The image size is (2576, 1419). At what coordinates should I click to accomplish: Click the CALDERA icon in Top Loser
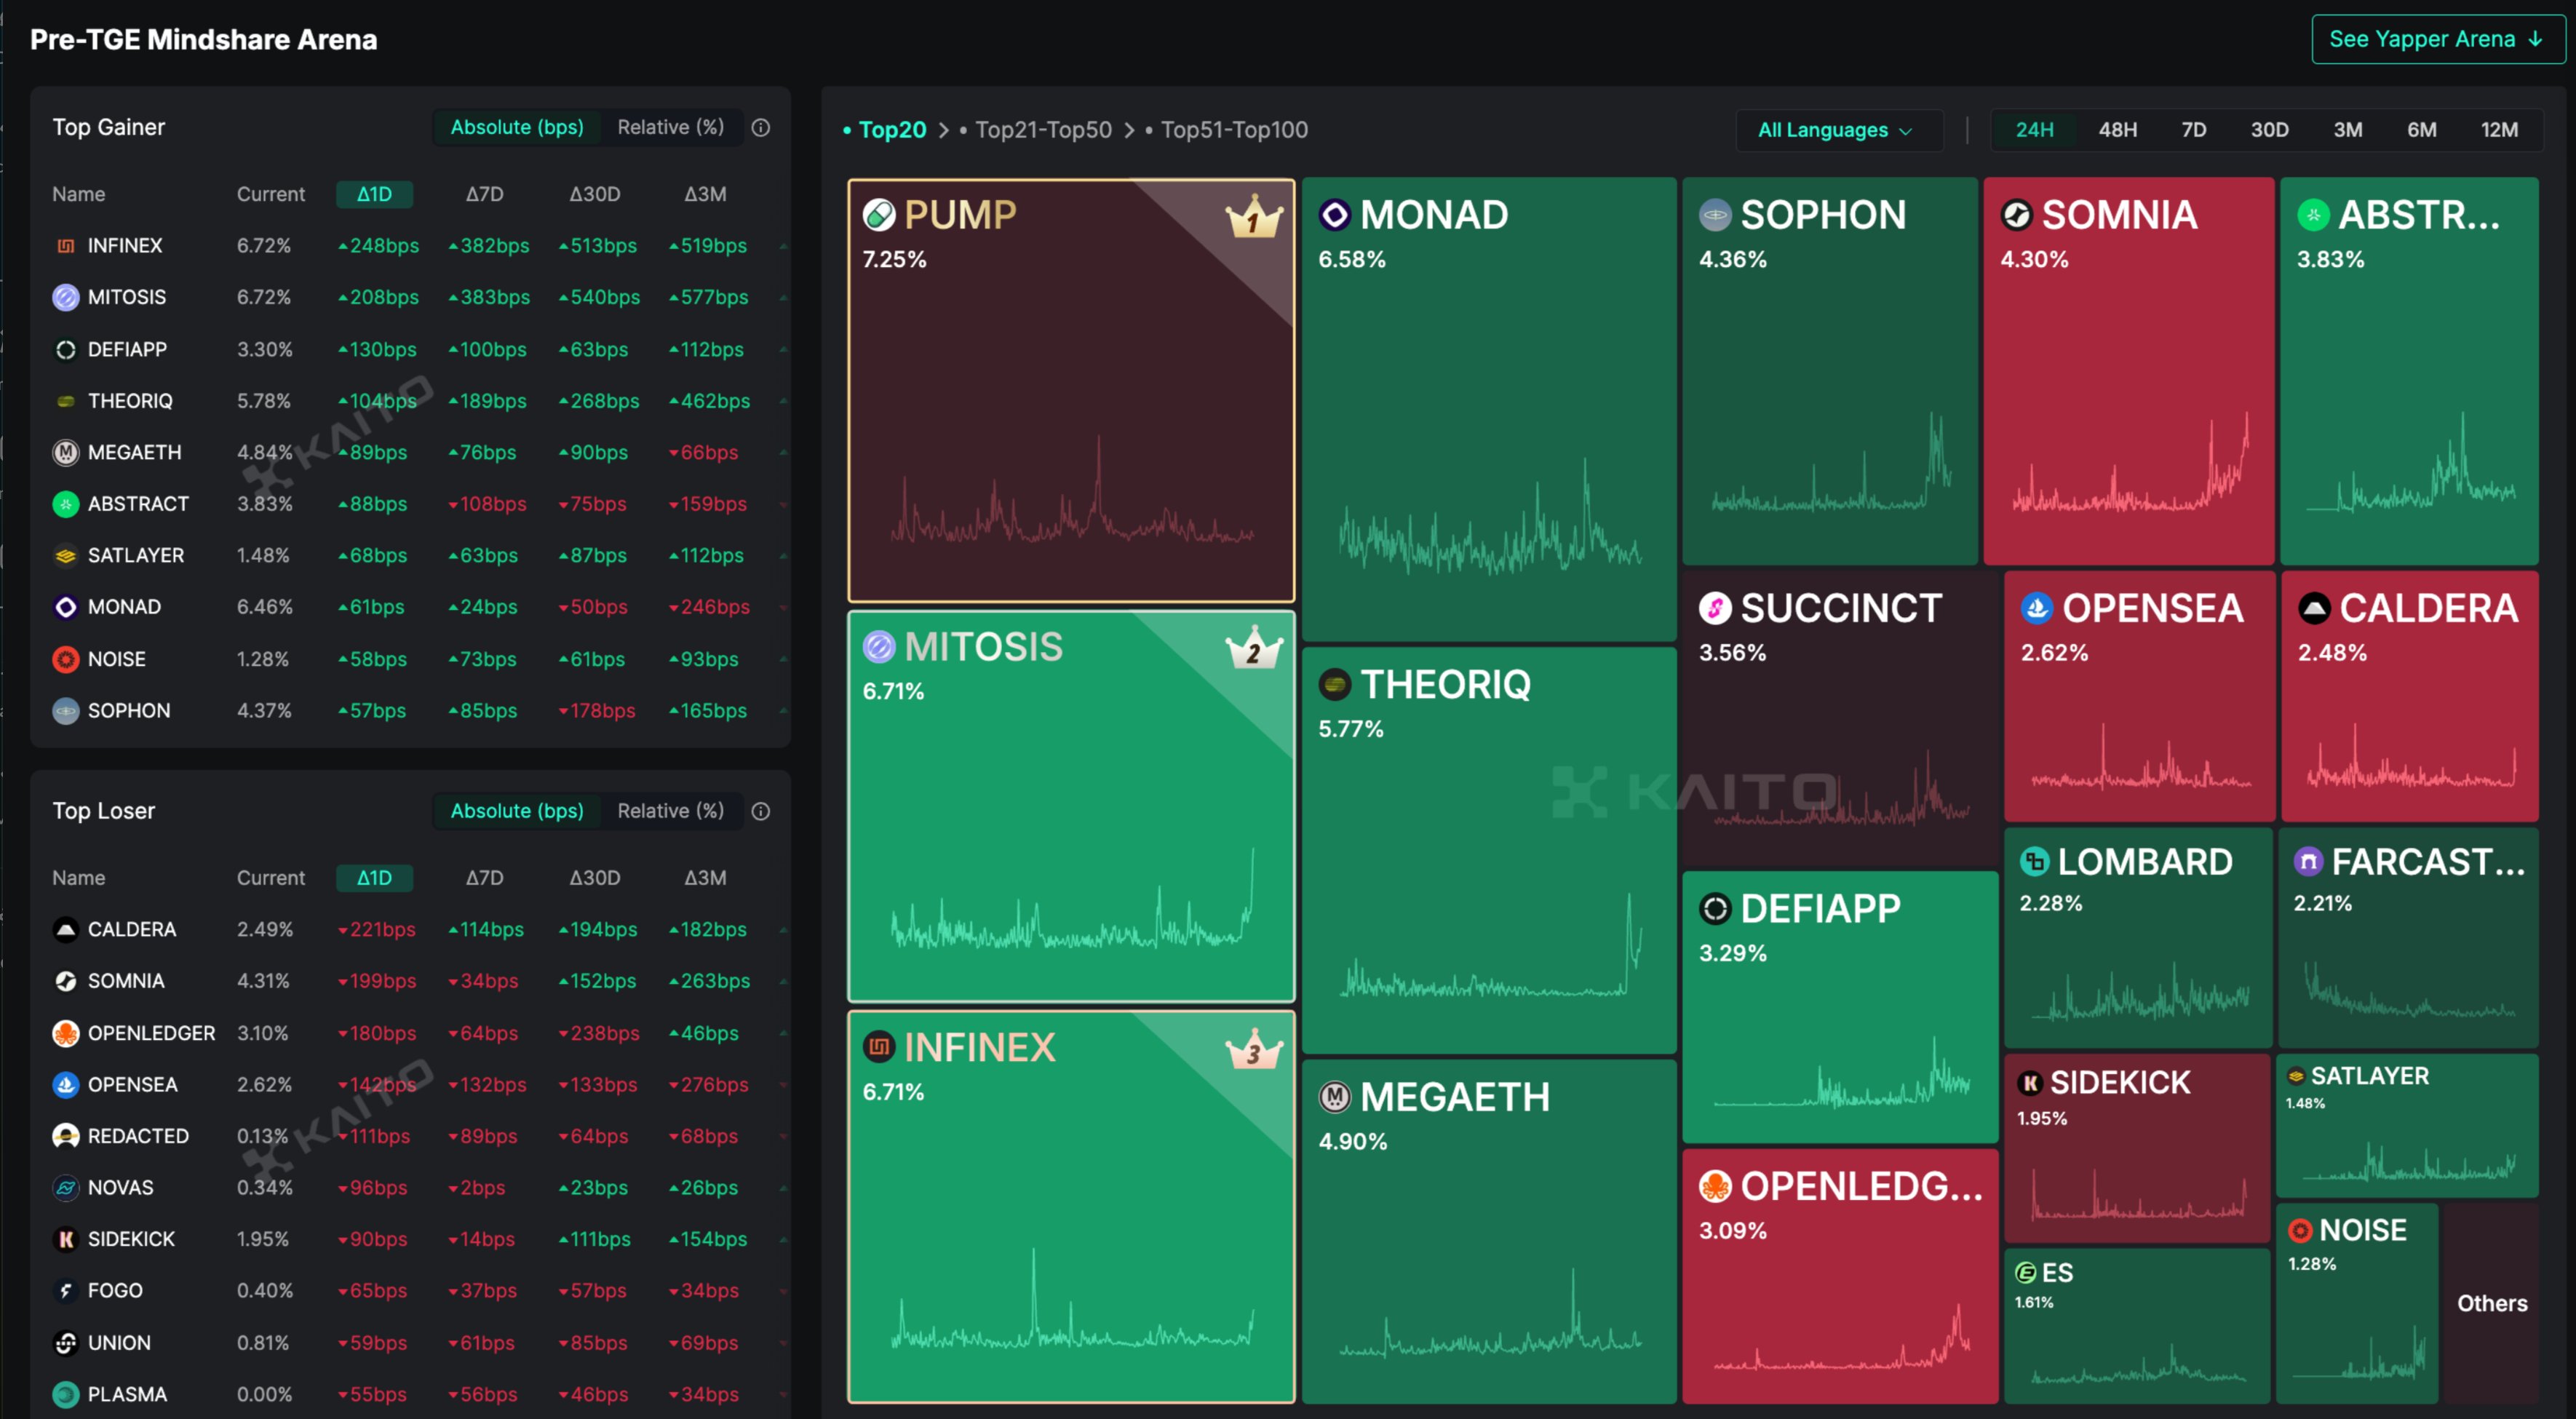66,929
